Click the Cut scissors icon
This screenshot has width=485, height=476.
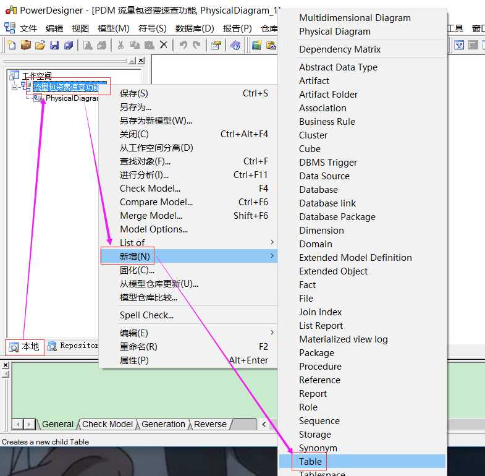120,45
